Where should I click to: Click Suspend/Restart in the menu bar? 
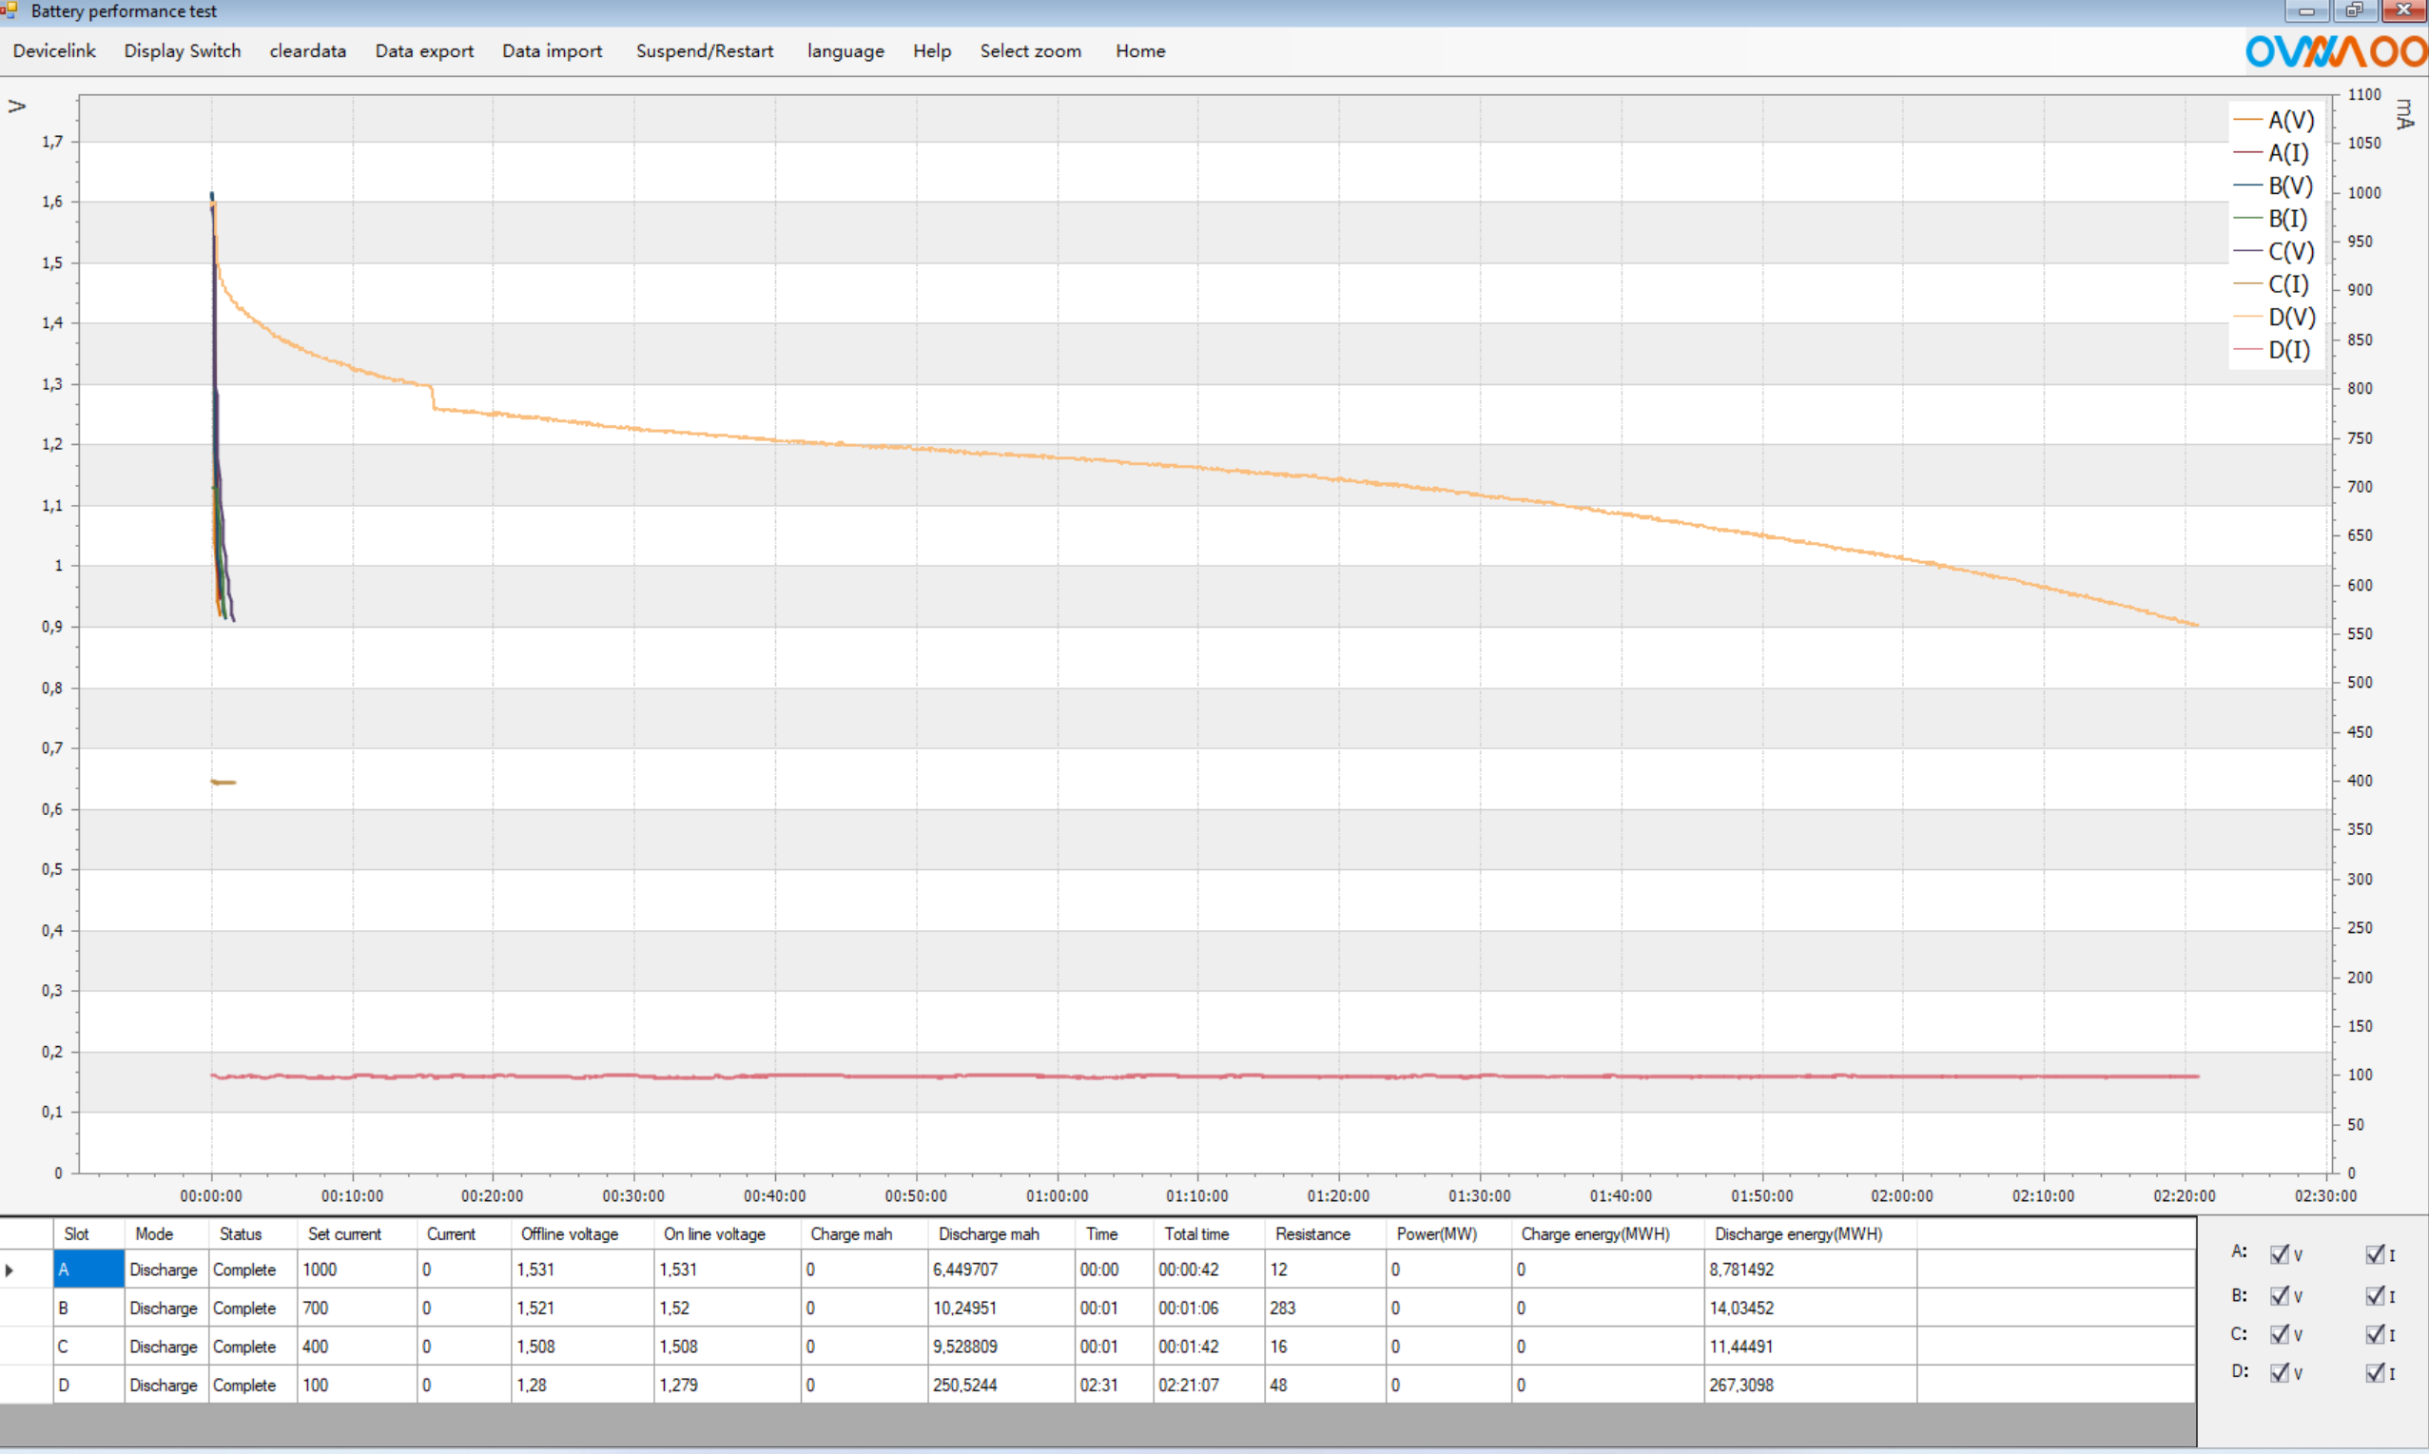(x=704, y=51)
